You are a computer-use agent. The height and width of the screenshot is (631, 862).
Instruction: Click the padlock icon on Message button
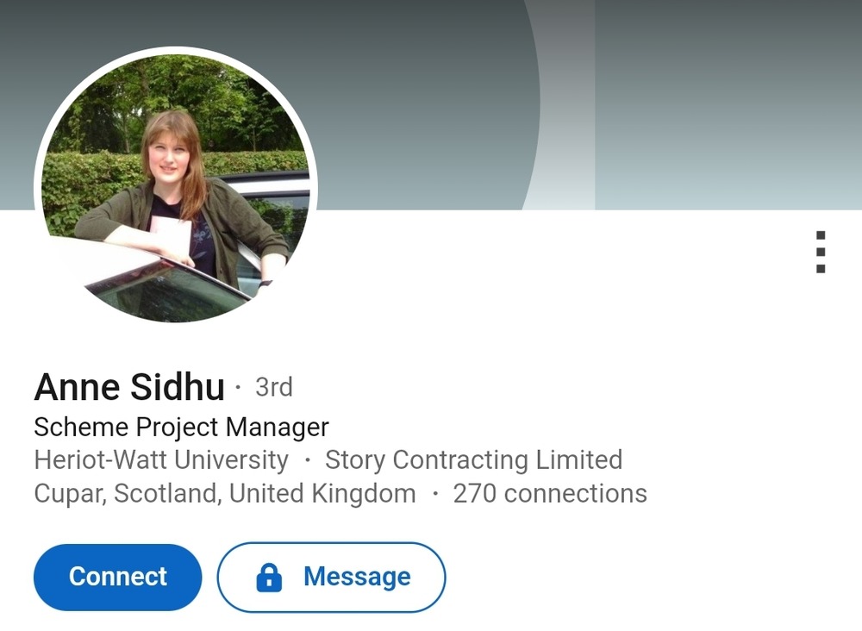(269, 578)
